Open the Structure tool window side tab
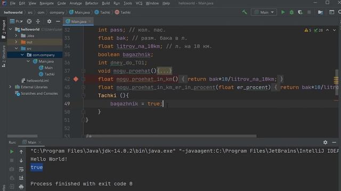This screenshot has height=191, width=341. point(4,56)
